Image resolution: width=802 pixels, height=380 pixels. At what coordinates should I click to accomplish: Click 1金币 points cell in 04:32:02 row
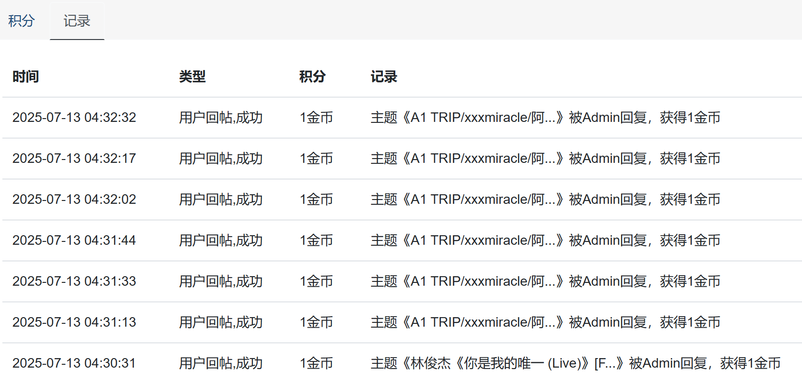pos(316,199)
